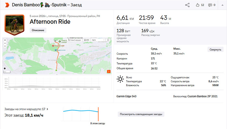The width and height of the screenshot is (227, 129).
Task: Start route playback with orange play button
Action: pyautogui.click(x=109, y=71)
